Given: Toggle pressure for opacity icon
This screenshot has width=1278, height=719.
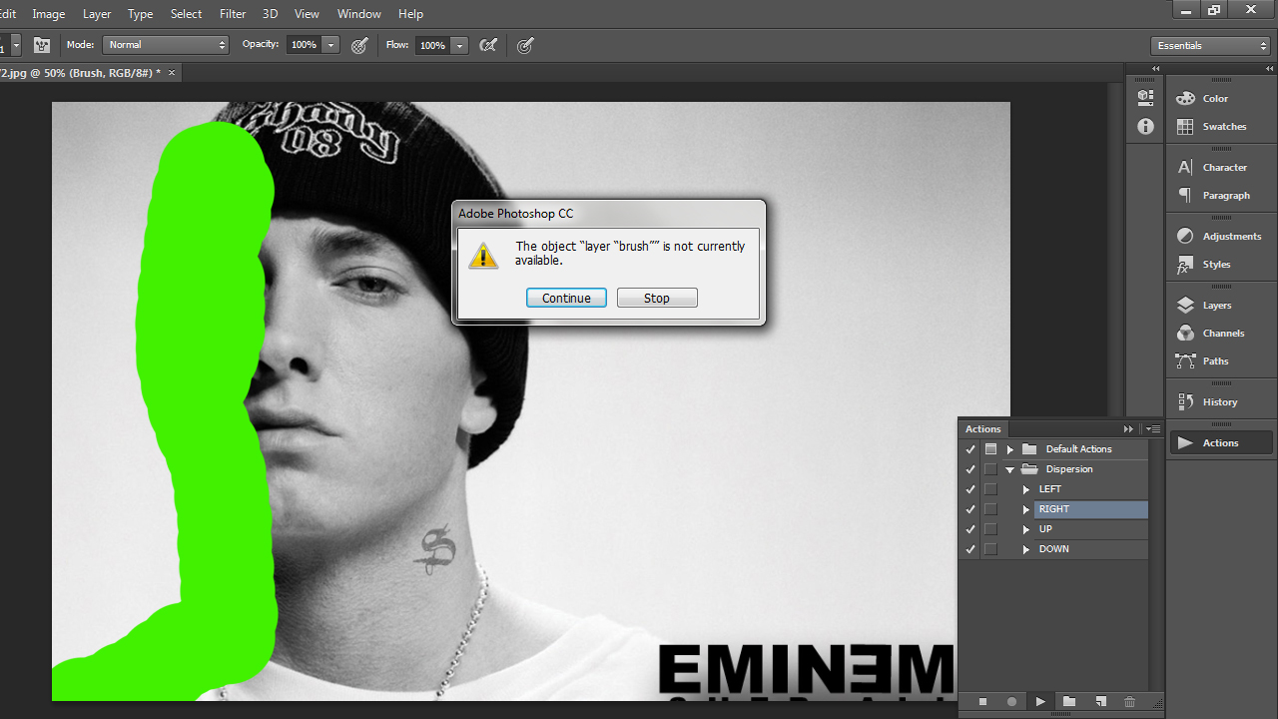Looking at the screenshot, I should [x=360, y=45].
